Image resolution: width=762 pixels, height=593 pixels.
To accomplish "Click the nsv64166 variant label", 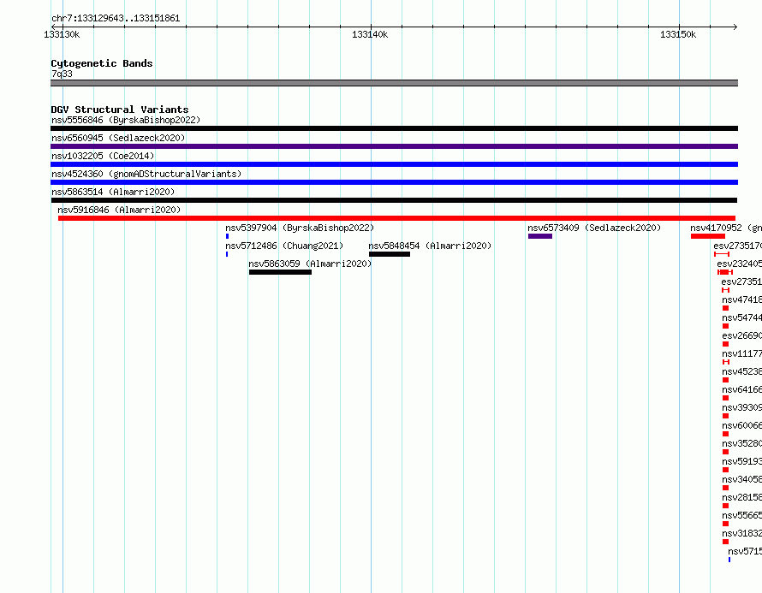I will click(x=742, y=389).
